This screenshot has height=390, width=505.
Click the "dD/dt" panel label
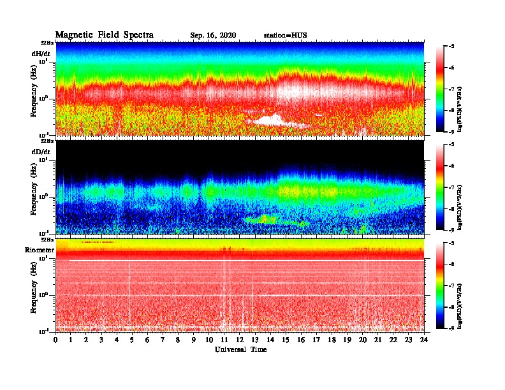point(41,152)
